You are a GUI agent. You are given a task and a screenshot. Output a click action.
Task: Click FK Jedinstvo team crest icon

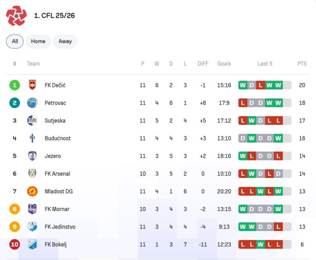[32, 227]
